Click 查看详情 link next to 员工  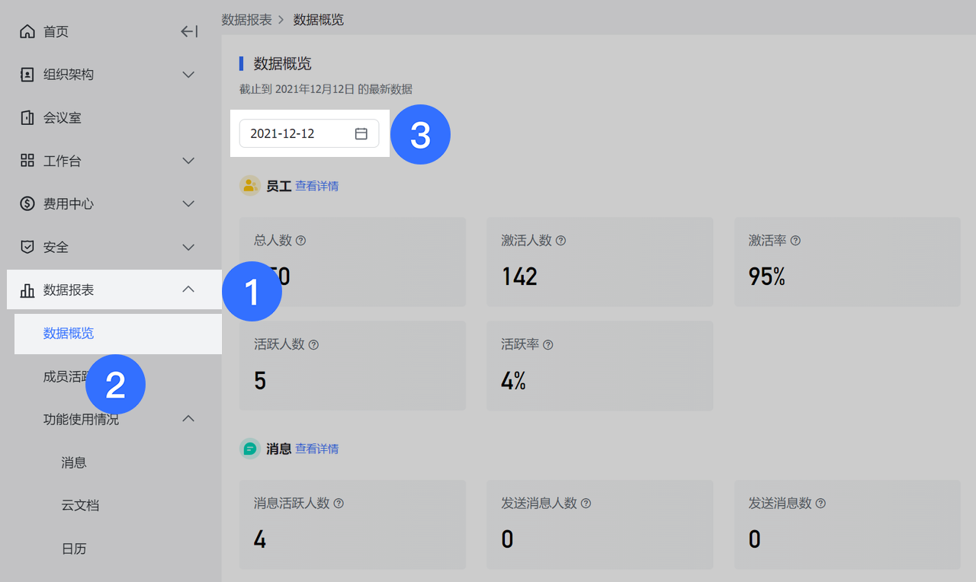coord(316,186)
